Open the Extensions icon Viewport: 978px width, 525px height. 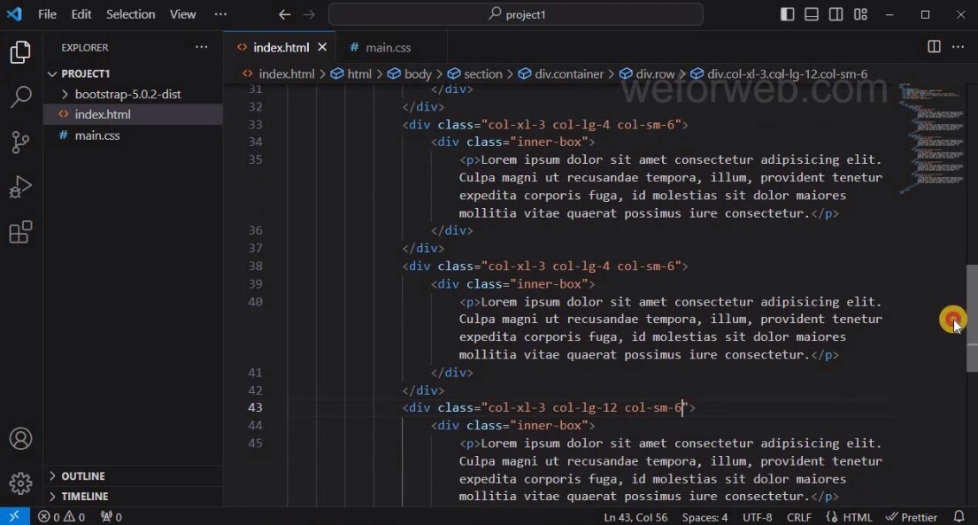pyautogui.click(x=20, y=232)
